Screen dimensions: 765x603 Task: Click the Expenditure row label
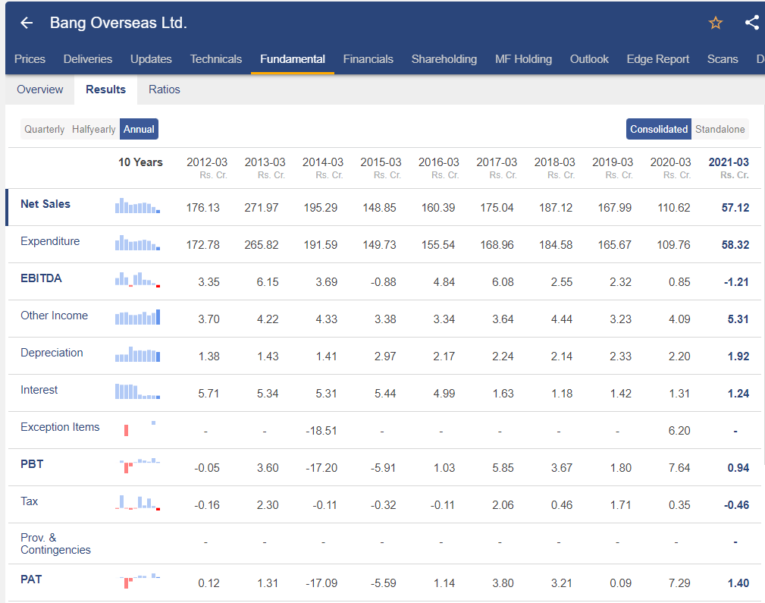point(50,240)
